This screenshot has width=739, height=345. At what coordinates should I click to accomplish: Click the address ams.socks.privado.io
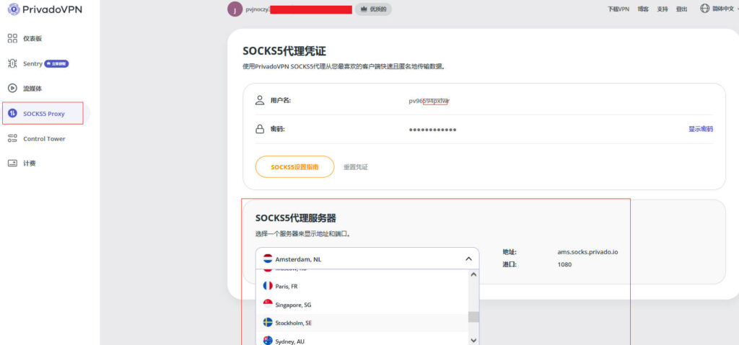(587, 252)
